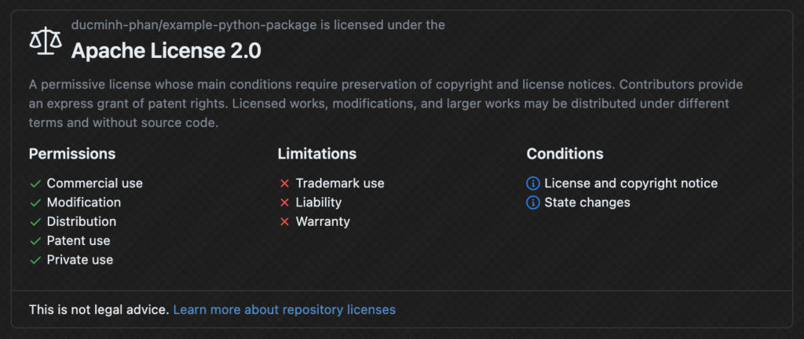
Task: Click the green checkmark next to Patent use
Action: click(35, 241)
